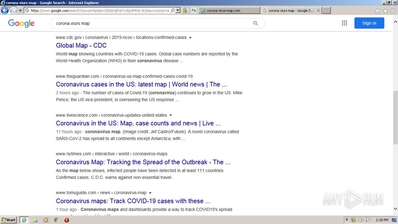Viewport: 398px width, 224px height.
Task: Open Live Science Coronavirus in the US result
Action: point(138,123)
